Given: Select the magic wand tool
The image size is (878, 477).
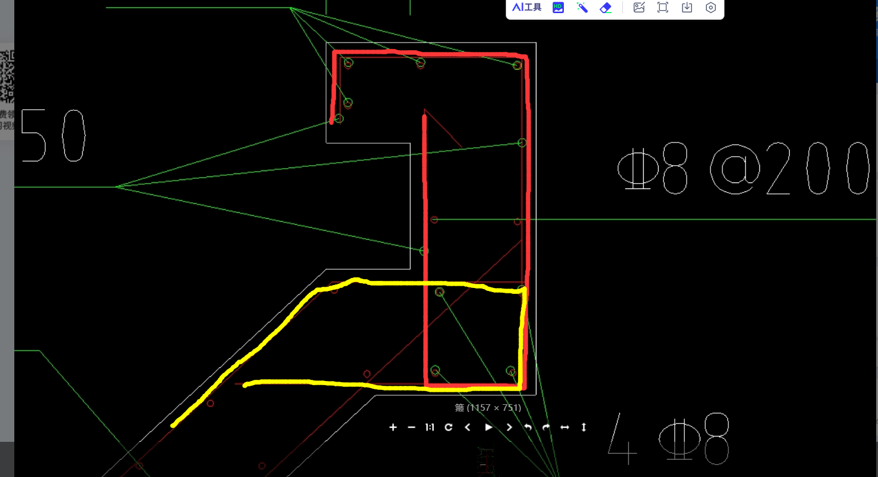Looking at the screenshot, I should [x=582, y=8].
